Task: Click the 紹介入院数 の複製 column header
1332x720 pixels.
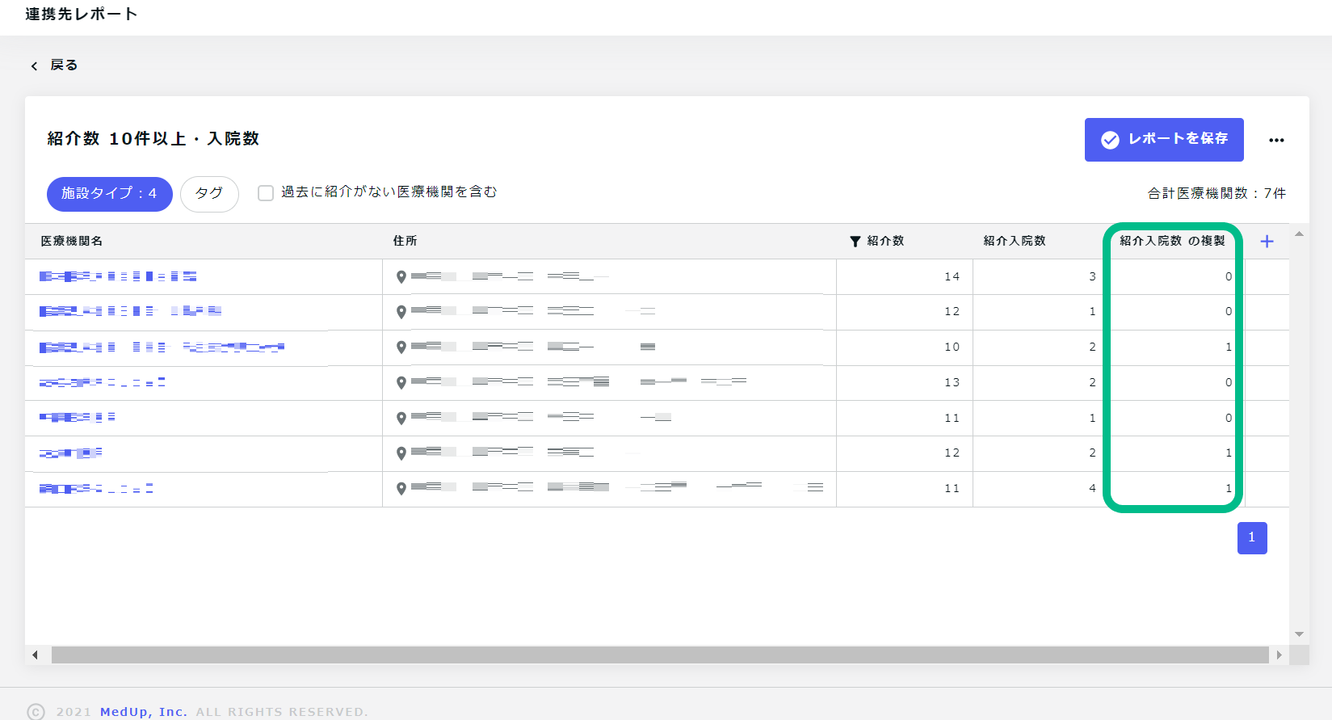Action: click(x=1172, y=241)
